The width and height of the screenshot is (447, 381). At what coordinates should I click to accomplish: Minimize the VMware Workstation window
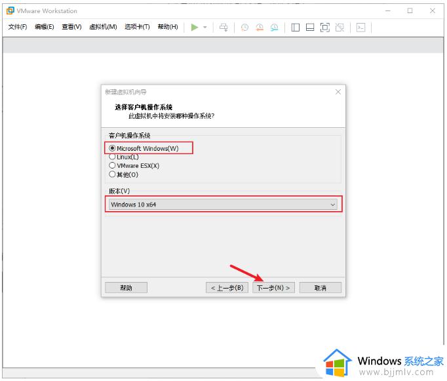(x=388, y=11)
